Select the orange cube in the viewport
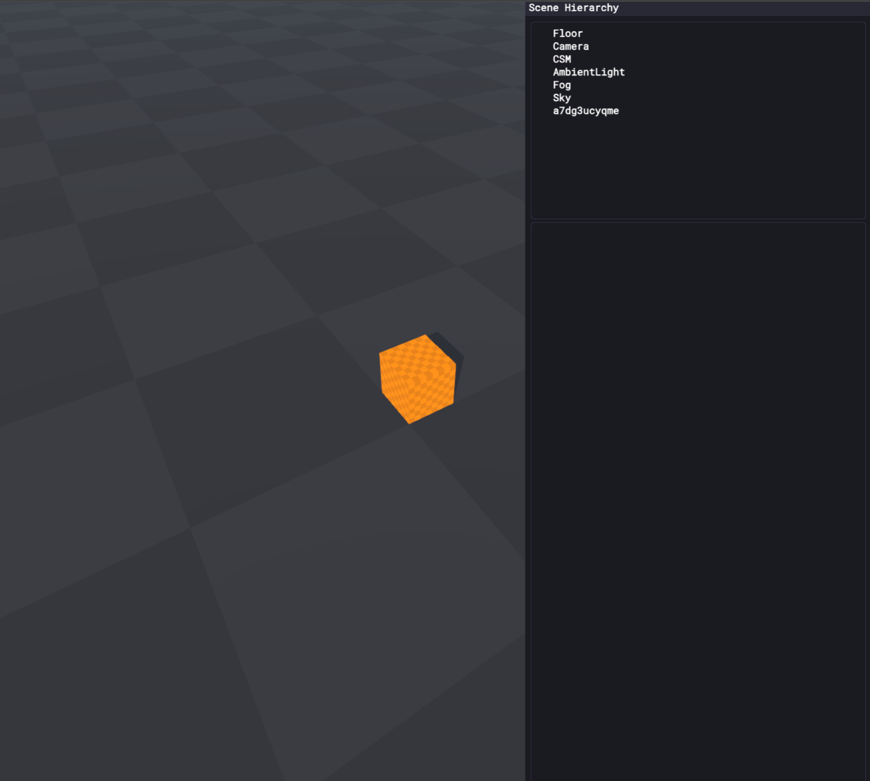 click(417, 379)
